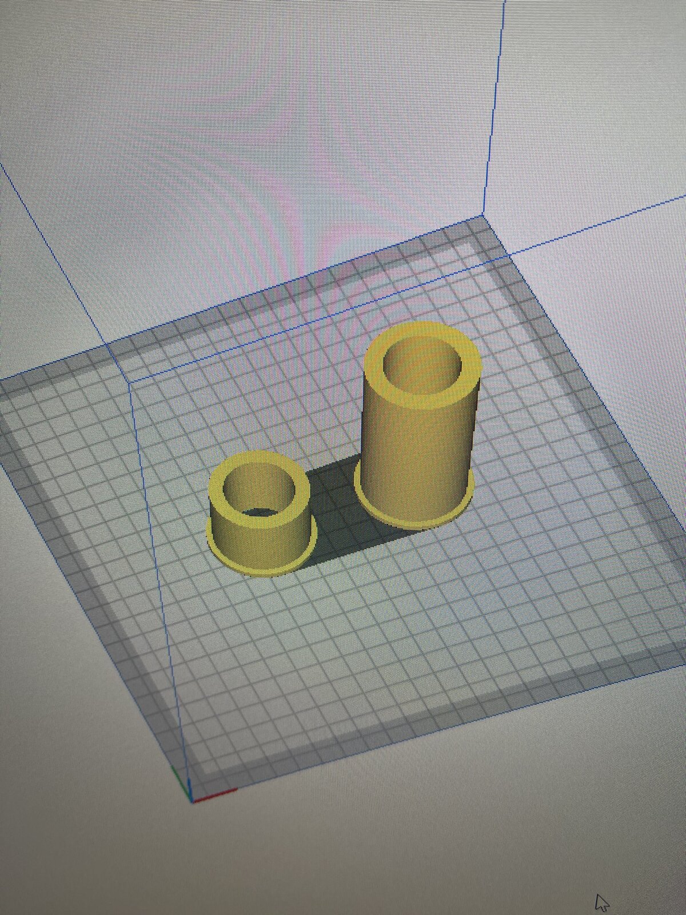The image size is (686, 915).
Task: Click the far back corner of the build plate
Action: coord(482,216)
